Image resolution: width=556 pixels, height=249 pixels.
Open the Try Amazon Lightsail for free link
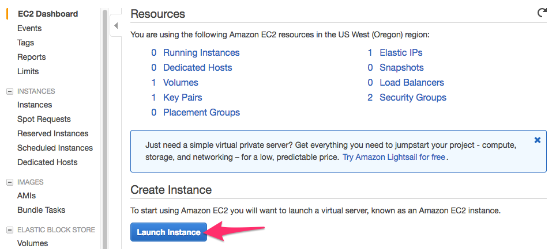[395, 156]
